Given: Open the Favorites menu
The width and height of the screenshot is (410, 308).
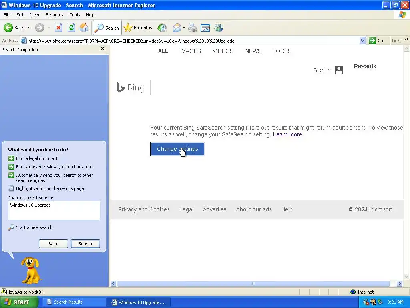Looking at the screenshot, I should pos(54,15).
